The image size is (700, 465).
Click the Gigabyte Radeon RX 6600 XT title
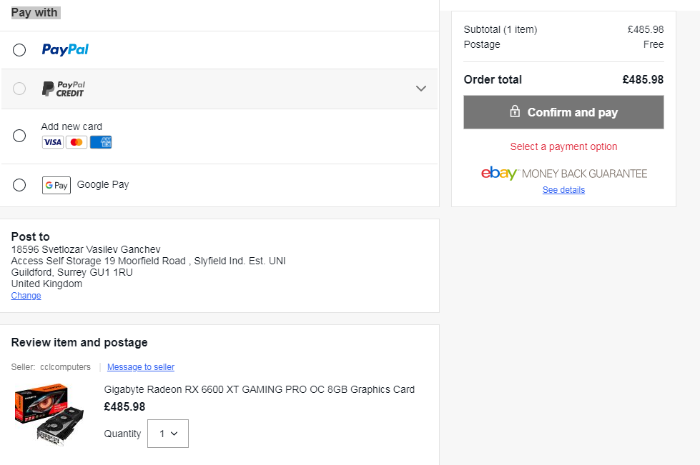260,389
